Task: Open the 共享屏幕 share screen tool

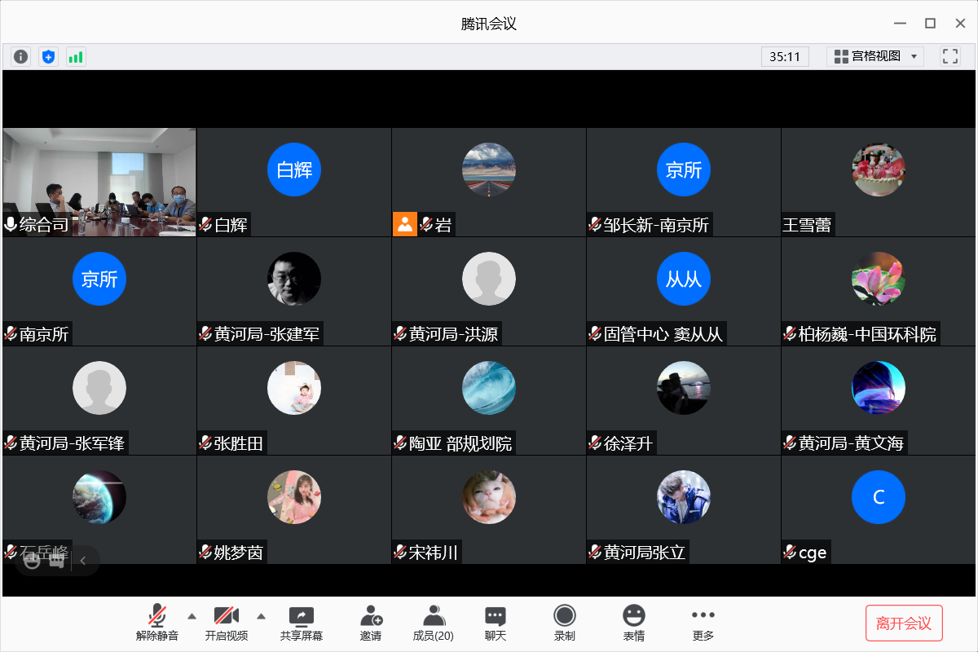Action: click(301, 623)
